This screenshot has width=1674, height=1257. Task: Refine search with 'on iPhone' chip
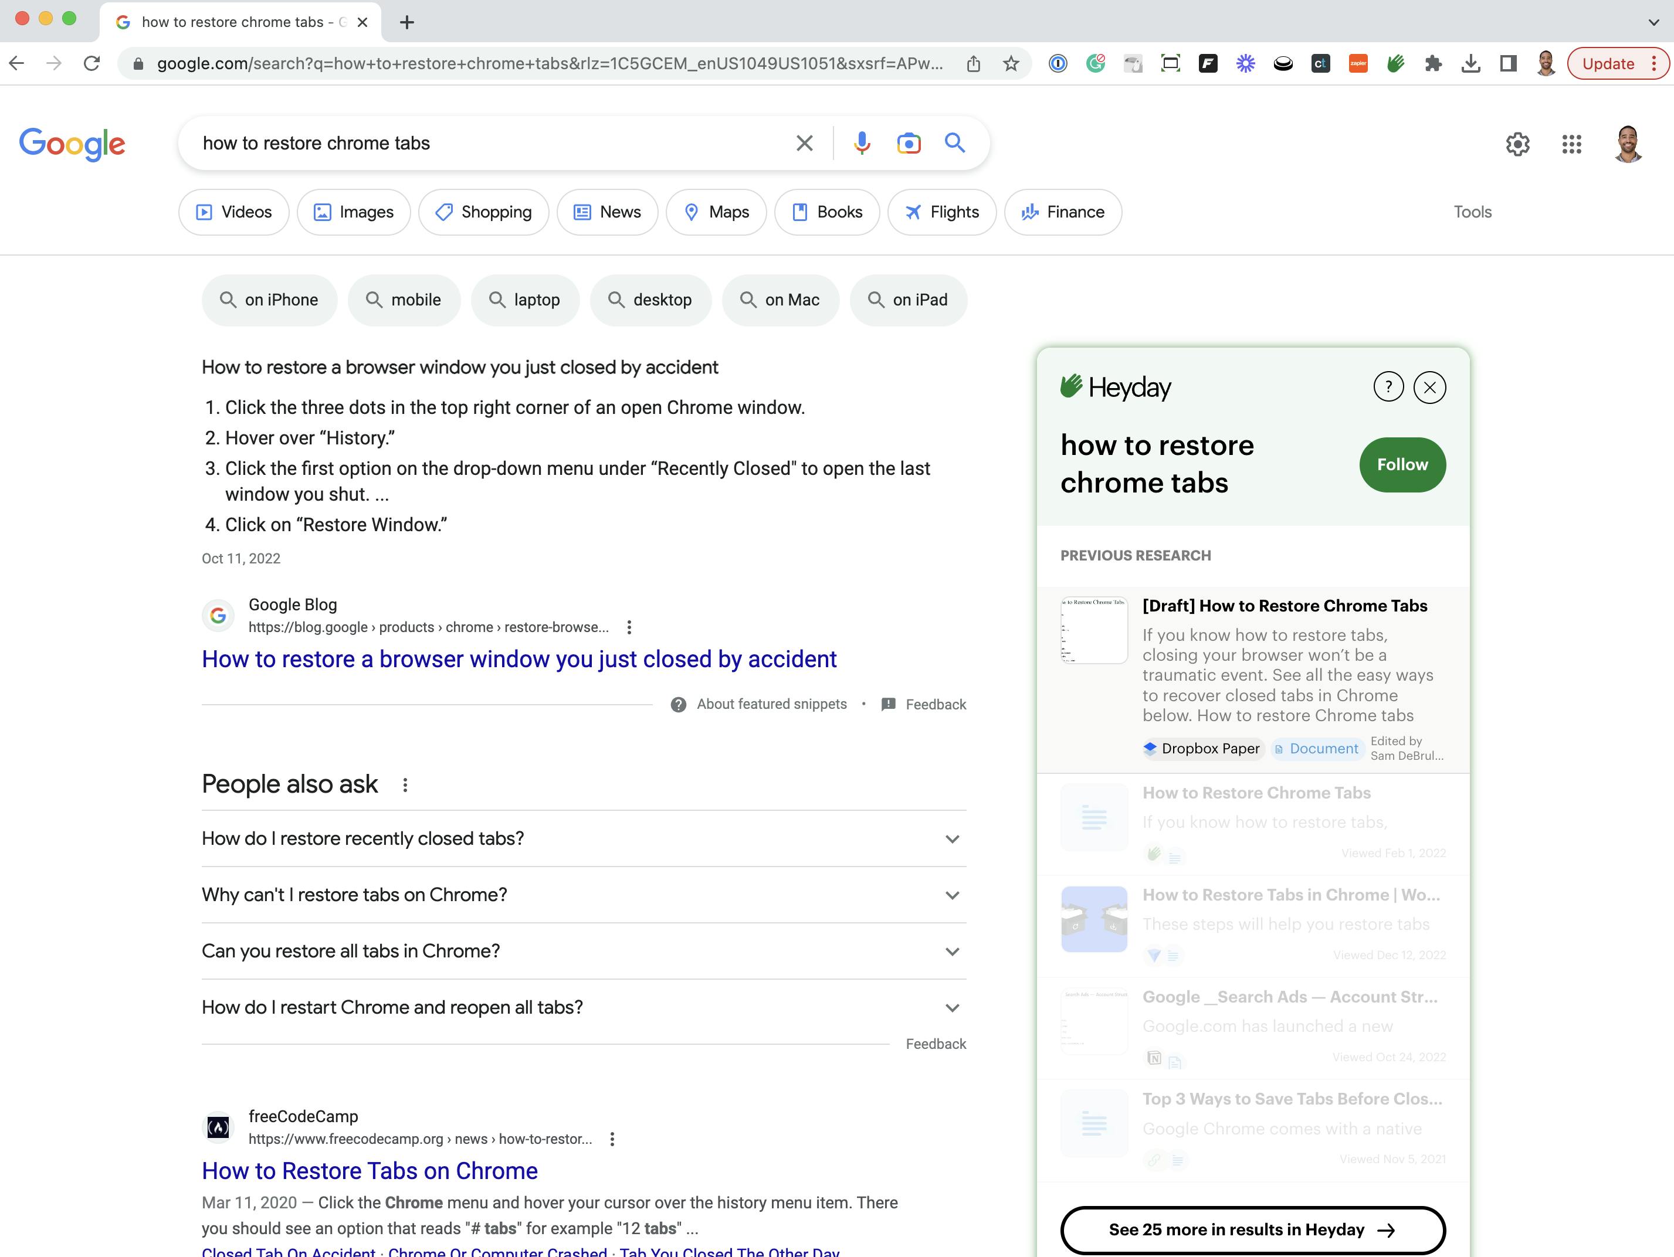click(x=269, y=300)
